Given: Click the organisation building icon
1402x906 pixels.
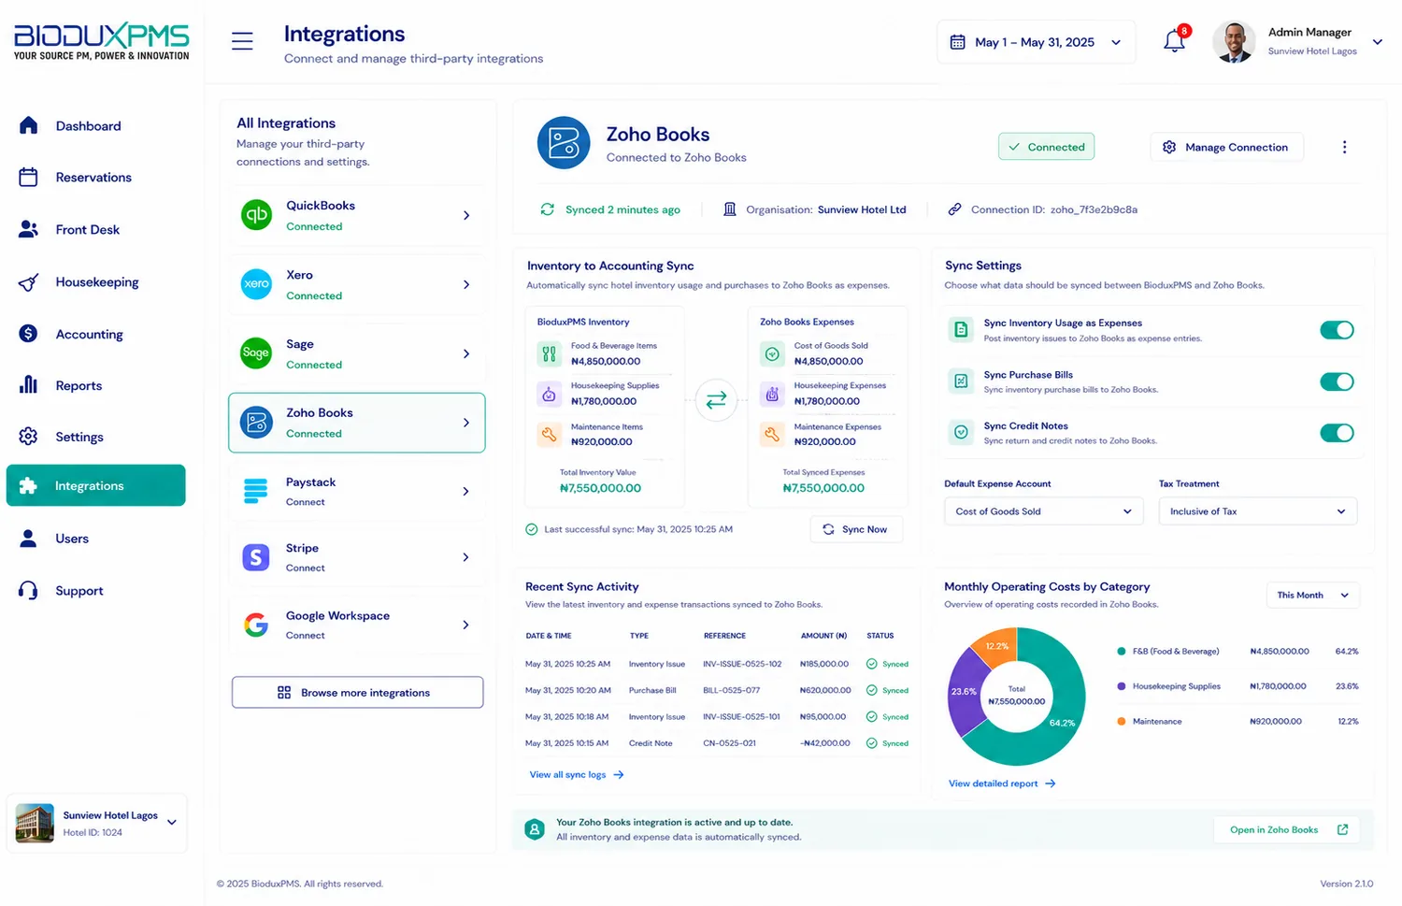Looking at the screenshot, I should [x=730, y=209].
